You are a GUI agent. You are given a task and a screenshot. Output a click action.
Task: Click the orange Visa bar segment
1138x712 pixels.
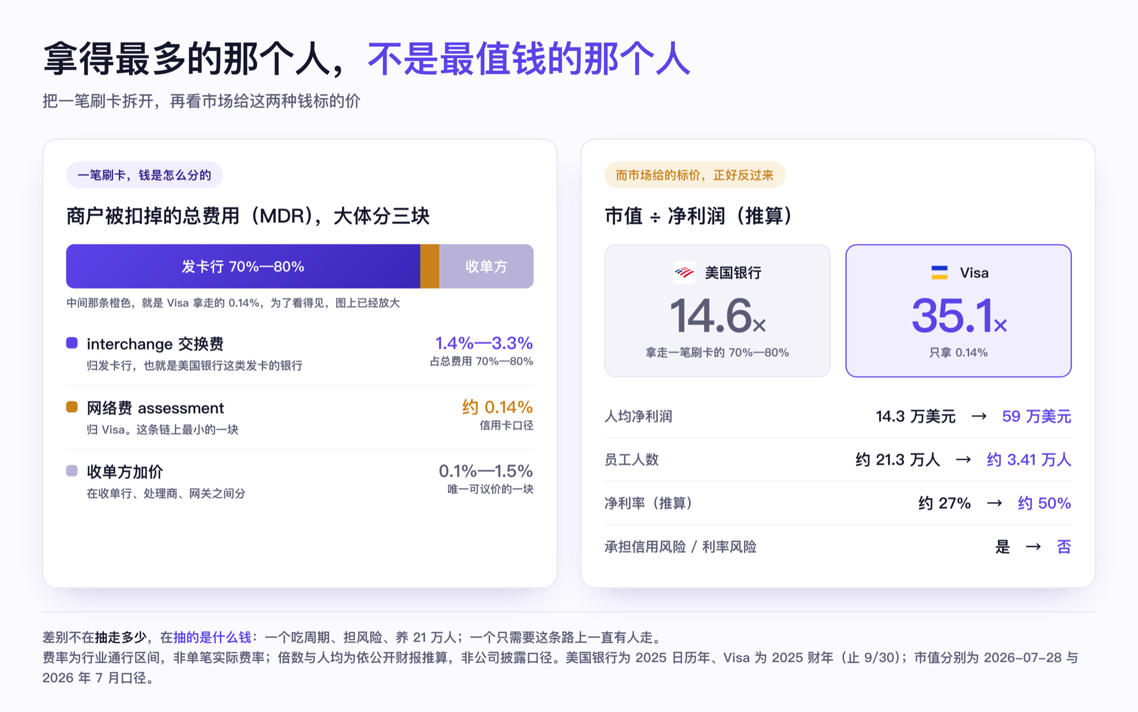pyautogui.click(x=430, y=266)
